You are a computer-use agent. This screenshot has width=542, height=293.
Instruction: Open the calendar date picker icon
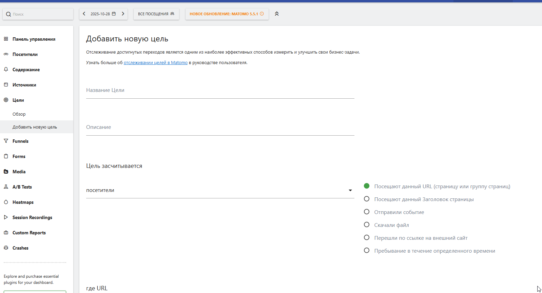[114, 14]
